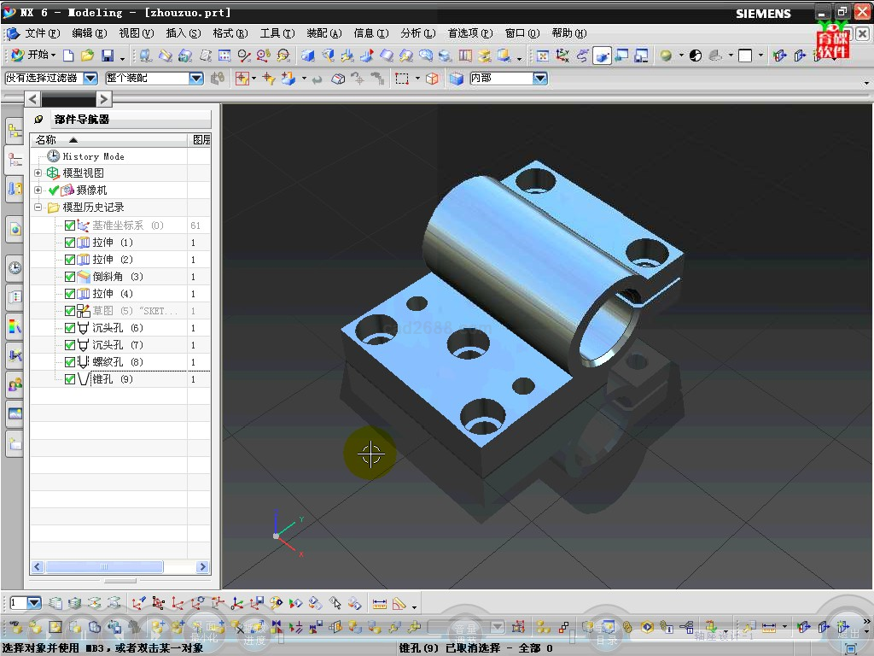874x656 pixels.
Task: Open the 插入(S) menu
Action: coord(183,33)
